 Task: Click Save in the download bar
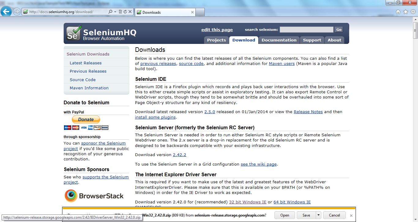click(306, 215)
